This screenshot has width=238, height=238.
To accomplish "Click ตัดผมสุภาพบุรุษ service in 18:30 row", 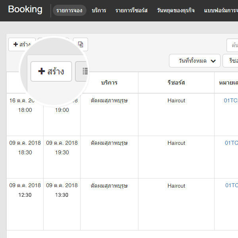I will pos(109,143).
